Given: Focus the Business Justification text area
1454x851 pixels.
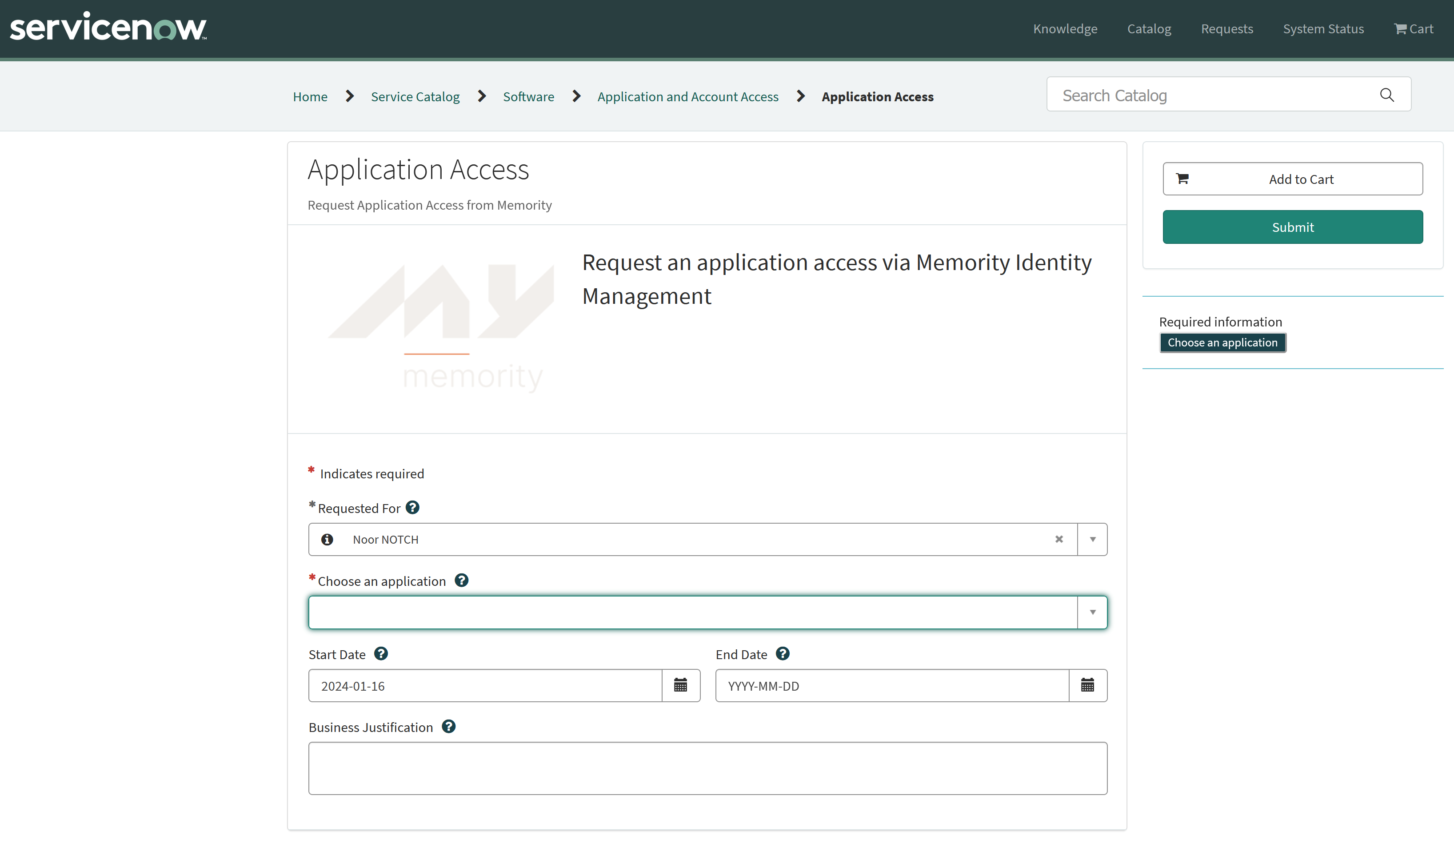Looking at the screenshot, I should click(707, 768).
